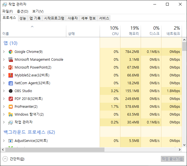This screenshot has height=166, width=187.
Task: Click the horizontal scrollbar thumb
Action: pyautogui.click(x=55, y=149)
